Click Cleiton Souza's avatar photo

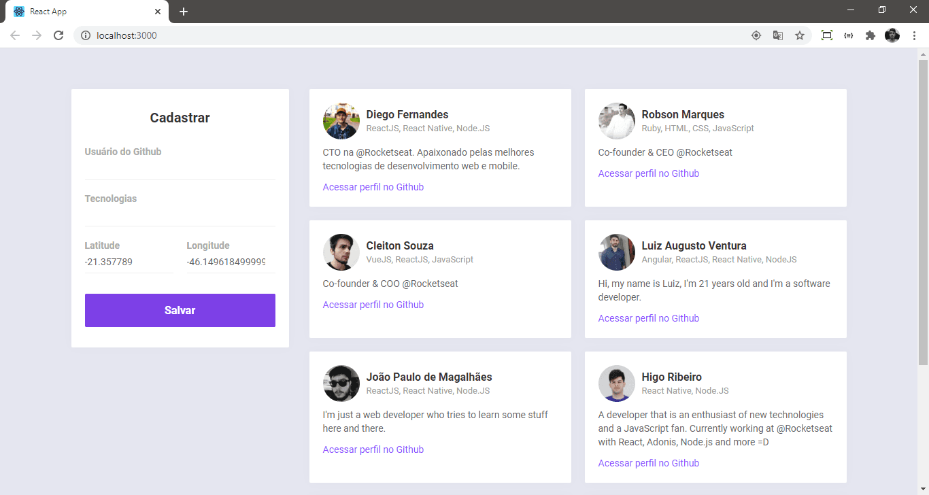(341, 252)
